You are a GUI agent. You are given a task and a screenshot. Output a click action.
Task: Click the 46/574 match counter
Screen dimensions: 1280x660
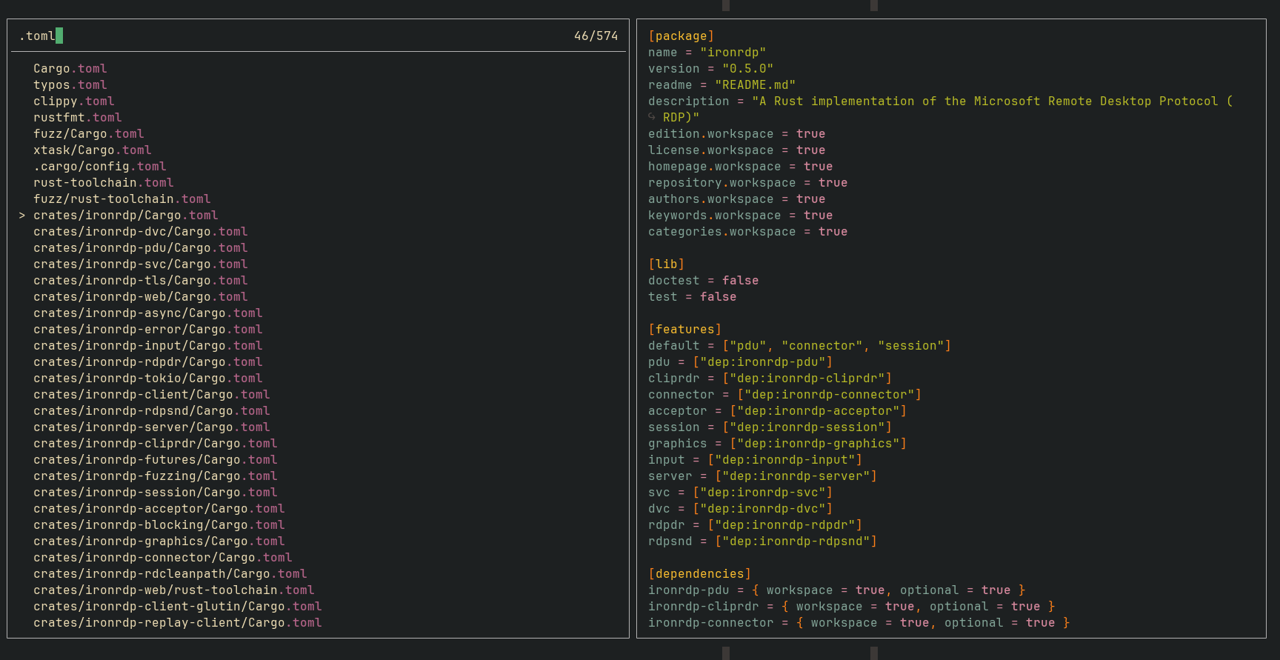(x=596, y=36)
